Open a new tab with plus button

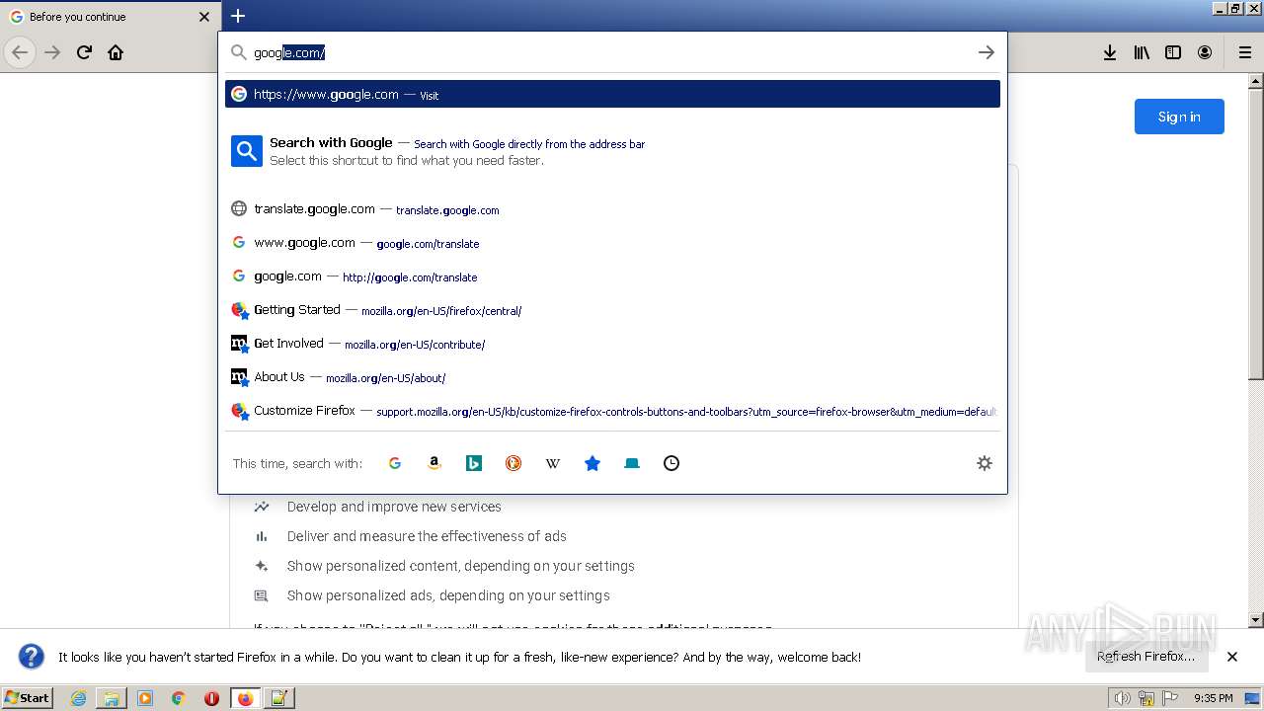pos(238,16)
